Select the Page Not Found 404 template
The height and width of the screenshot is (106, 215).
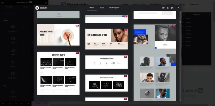58,35
